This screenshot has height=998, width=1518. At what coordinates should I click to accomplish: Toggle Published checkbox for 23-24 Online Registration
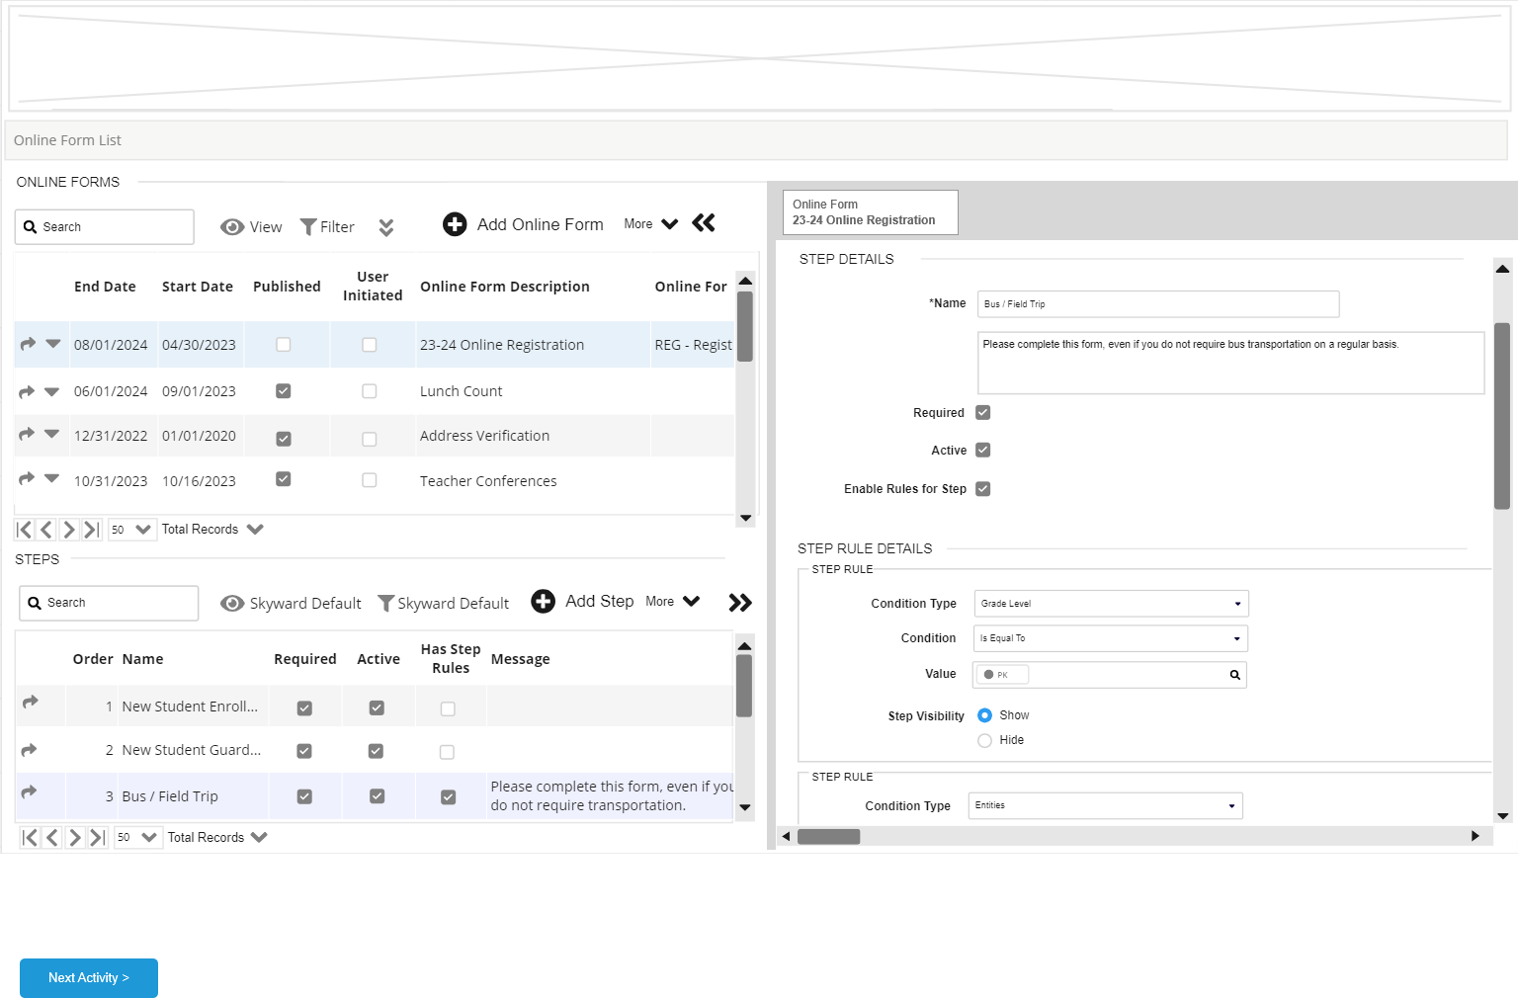tap(284, 345)
